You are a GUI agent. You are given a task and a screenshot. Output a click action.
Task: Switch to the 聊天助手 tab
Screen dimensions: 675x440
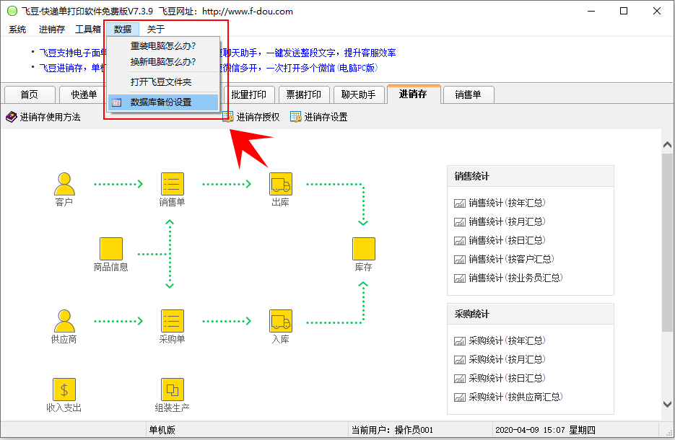(359, 94)
